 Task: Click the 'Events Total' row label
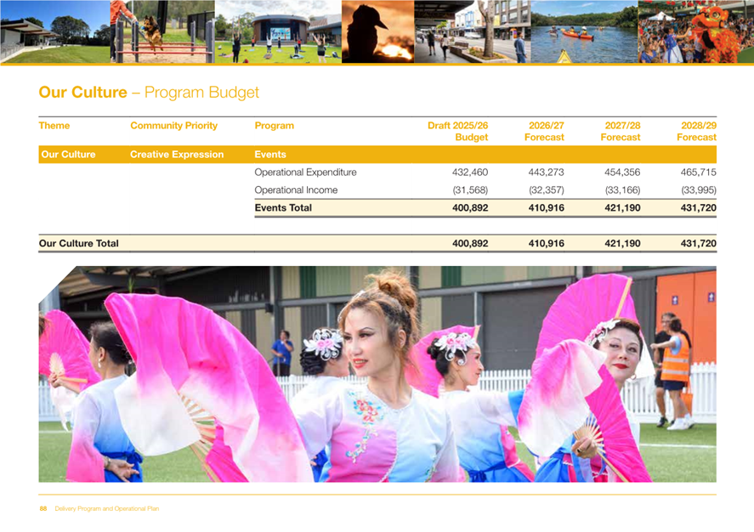[283, 208]
